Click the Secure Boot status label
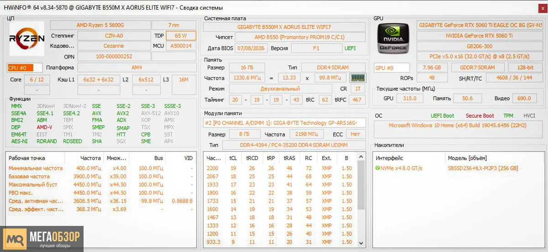 coord(479,116)
